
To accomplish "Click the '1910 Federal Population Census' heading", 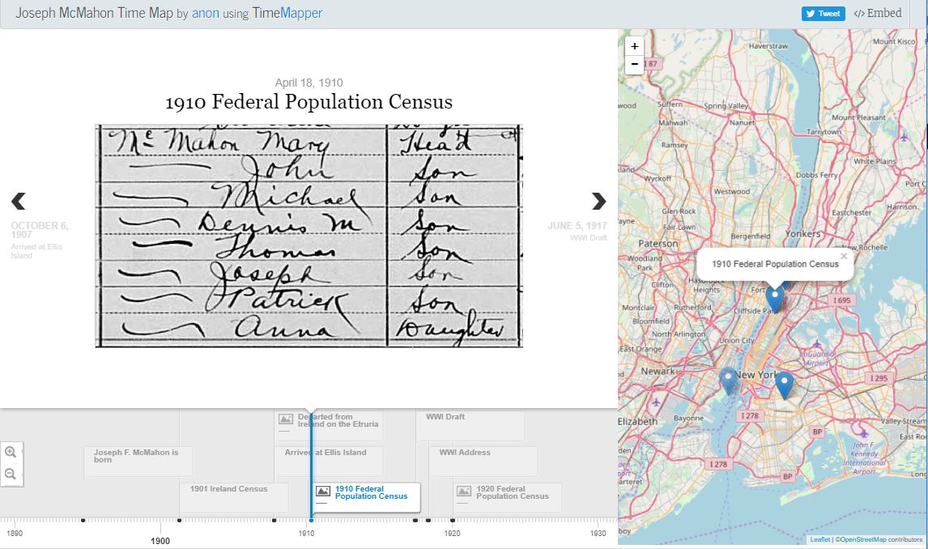I will coord(309,102).
